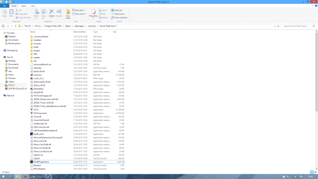This screenshot has height=179, width=318.
Task: Click the Program Files (x86) breadcrumb
Action: pos(53,26)
